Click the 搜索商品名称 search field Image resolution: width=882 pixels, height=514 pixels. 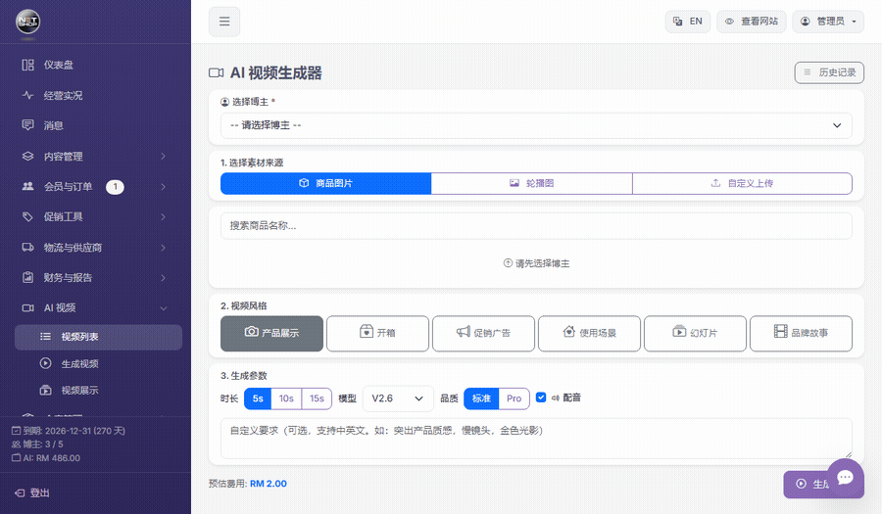(x=536, y=226)
